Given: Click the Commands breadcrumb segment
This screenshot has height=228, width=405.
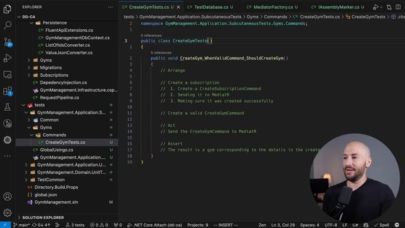Looking at the screenshot, I should point(275,17).
